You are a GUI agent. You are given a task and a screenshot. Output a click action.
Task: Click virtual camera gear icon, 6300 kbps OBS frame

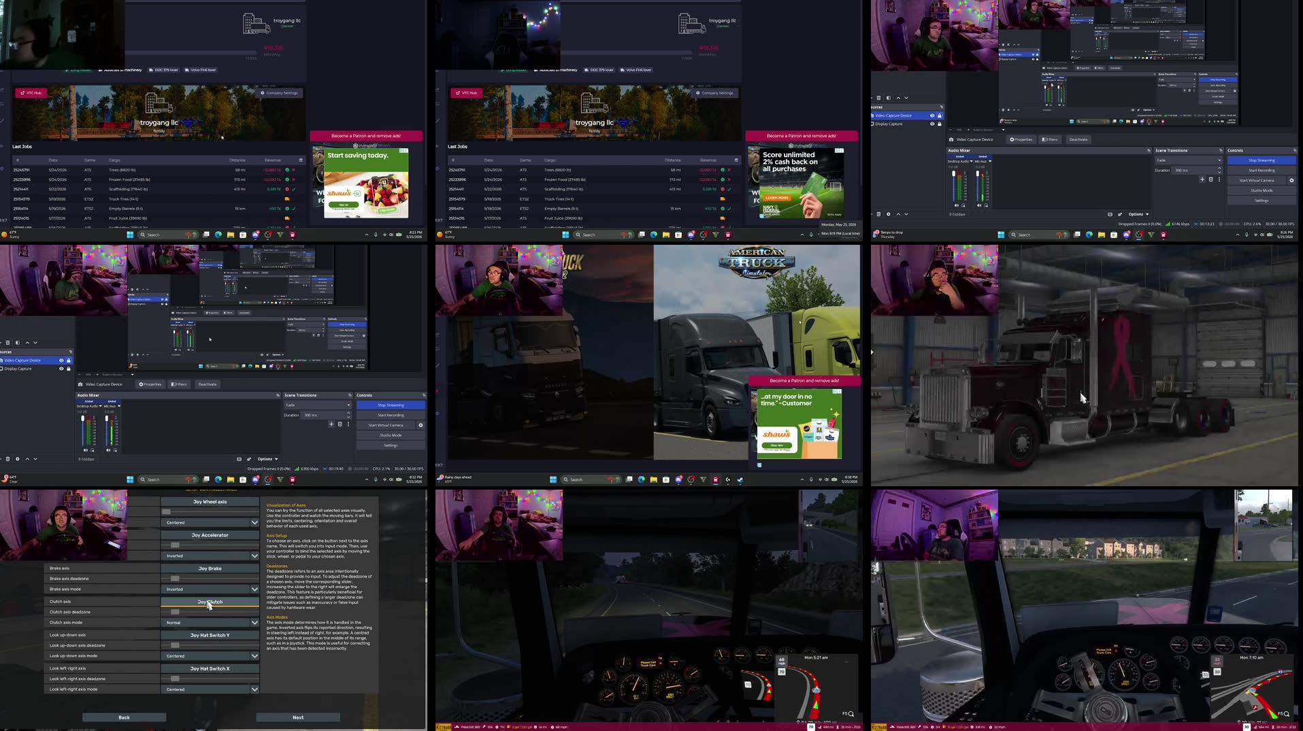click(420, 425)
